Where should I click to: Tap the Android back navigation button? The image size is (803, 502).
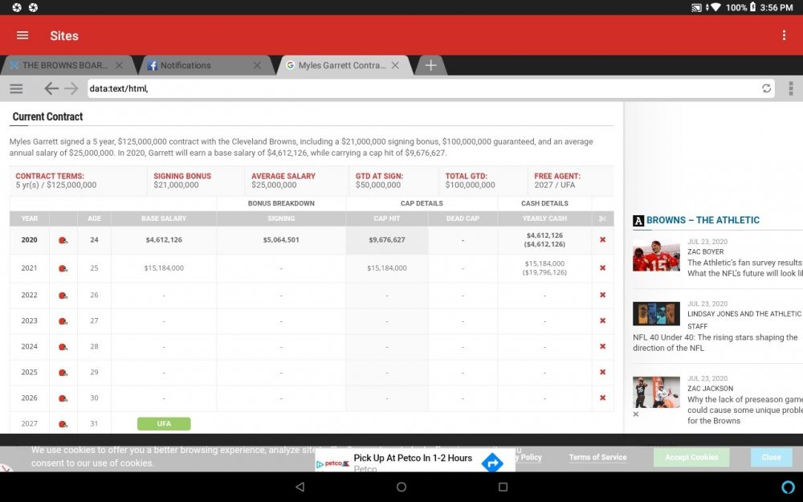300,487
